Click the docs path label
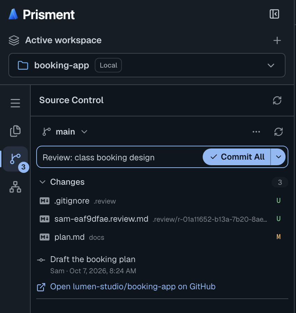The height and width of the screenshot is (313, 296). (96, 238)
